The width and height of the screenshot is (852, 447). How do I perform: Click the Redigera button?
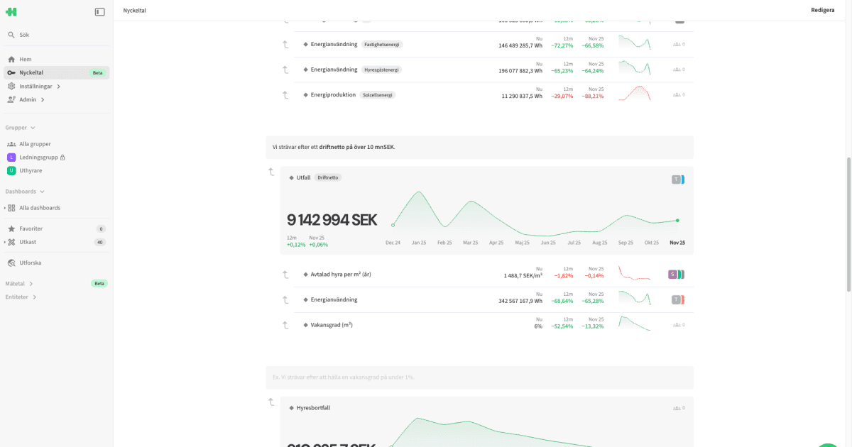pos(824,10)
